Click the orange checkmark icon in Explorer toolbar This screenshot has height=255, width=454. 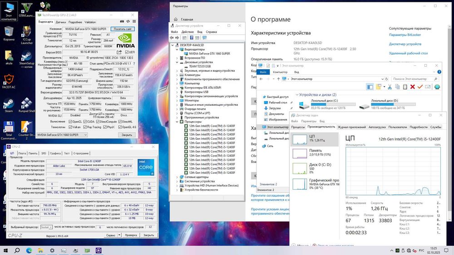[x=420, y=87]
